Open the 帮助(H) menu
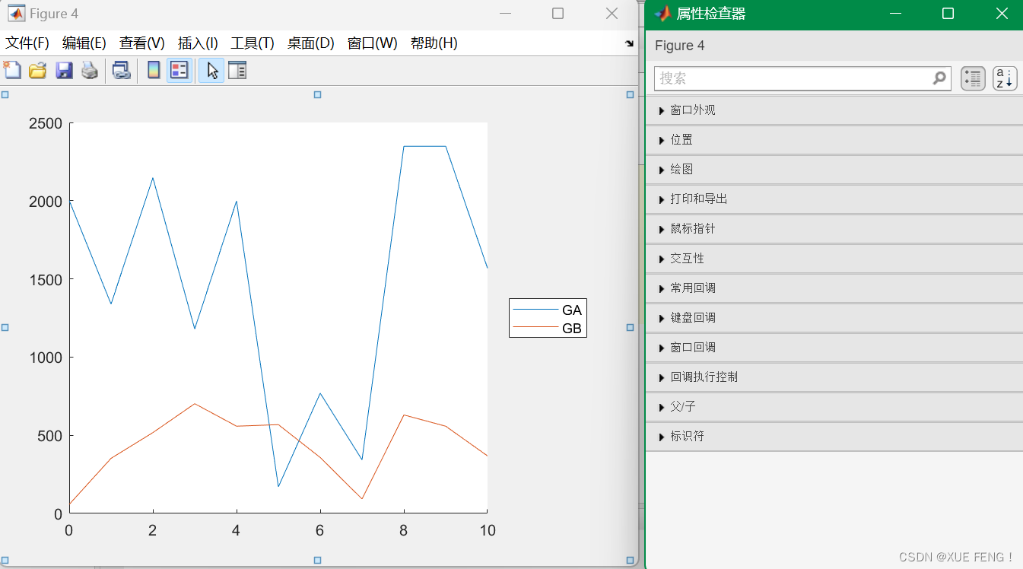 tap(434, 43)
